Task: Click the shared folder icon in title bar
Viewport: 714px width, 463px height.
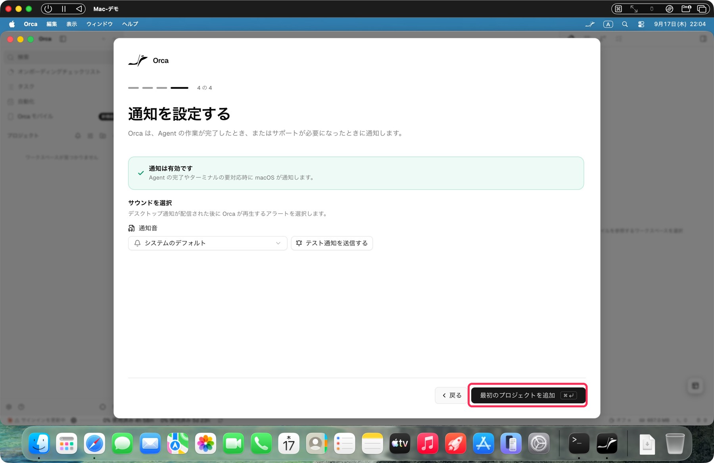Action: [x=686, y=9]
